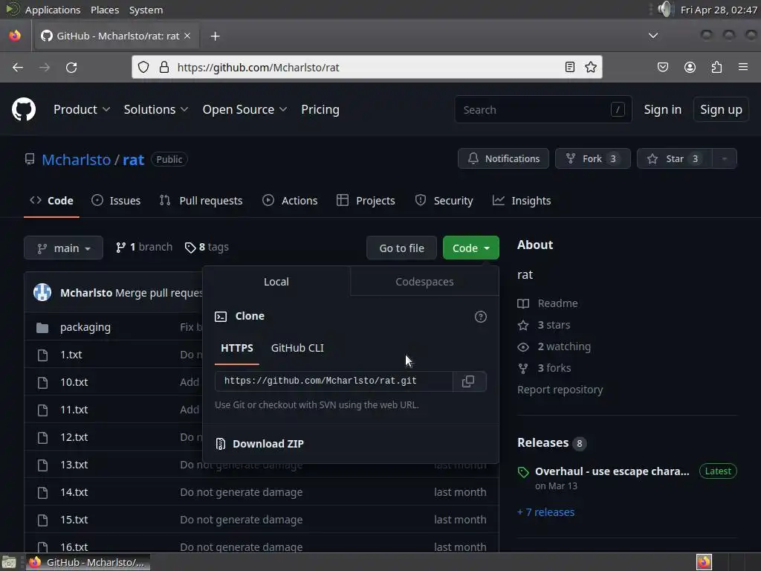Click the Pricing link
The width and height of the screenshot is (761, 571).
(320, 110)
